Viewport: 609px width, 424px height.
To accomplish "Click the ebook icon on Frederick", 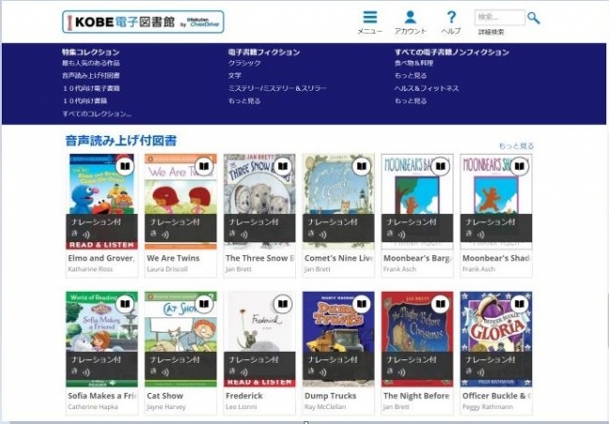I will (282, 304).
